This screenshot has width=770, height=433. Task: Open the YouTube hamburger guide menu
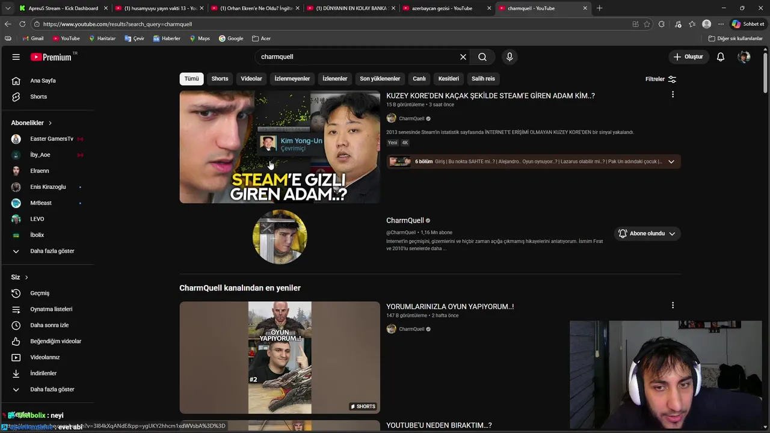16,57
